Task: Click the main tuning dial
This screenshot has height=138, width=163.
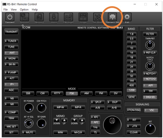Action: pos(112,125)
